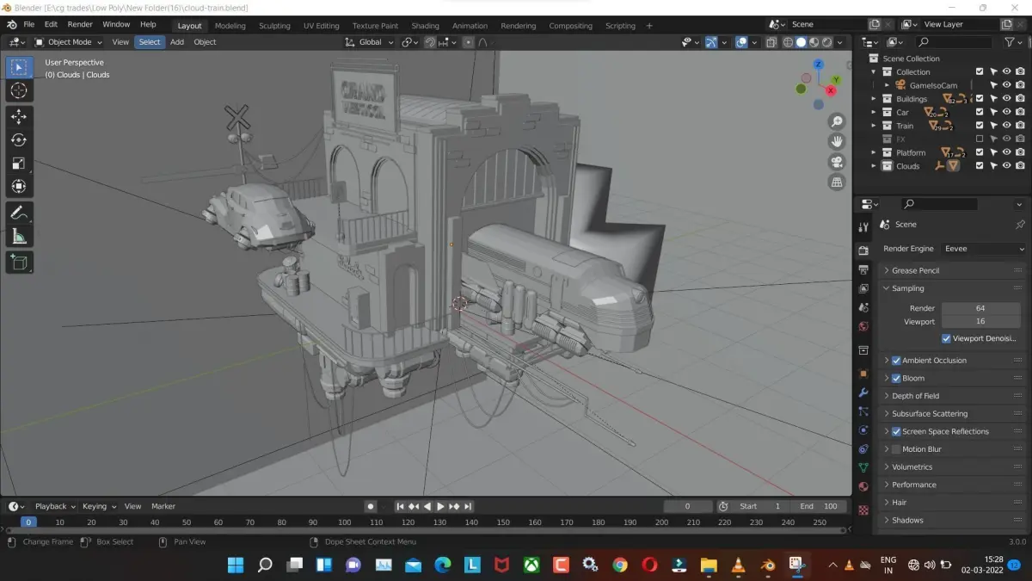Screen dimensions: 1032x581
Task: Pick the Rotate tool
Action: [19, 139]
